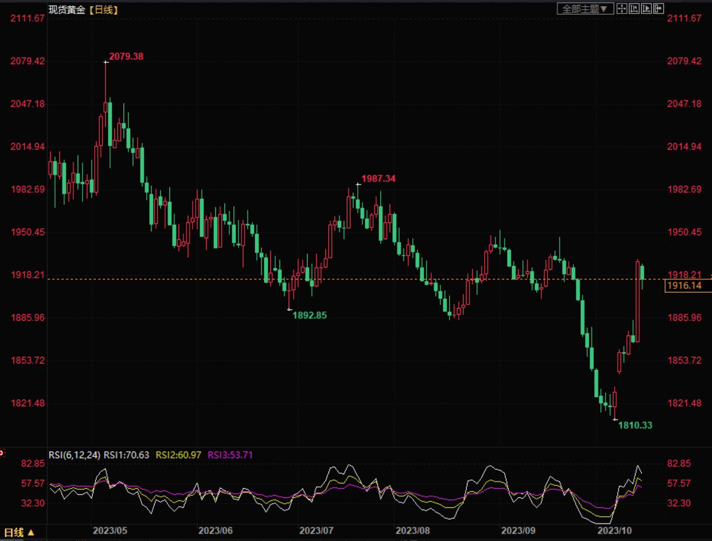
Task: Click the 现货黄金 chart title
Action: [67, 10]
